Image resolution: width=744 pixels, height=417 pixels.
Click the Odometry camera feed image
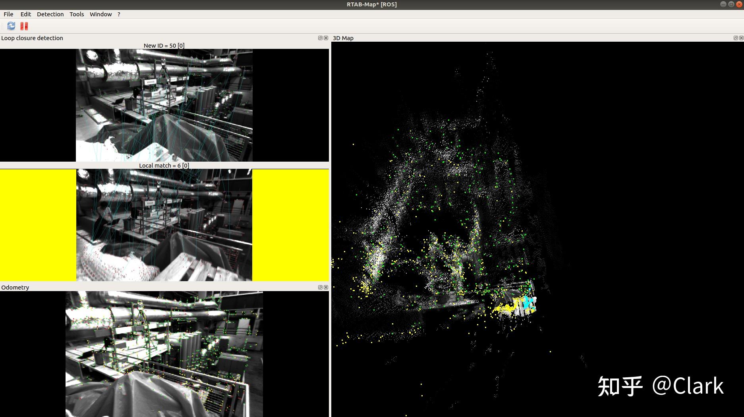pos(164,353)
